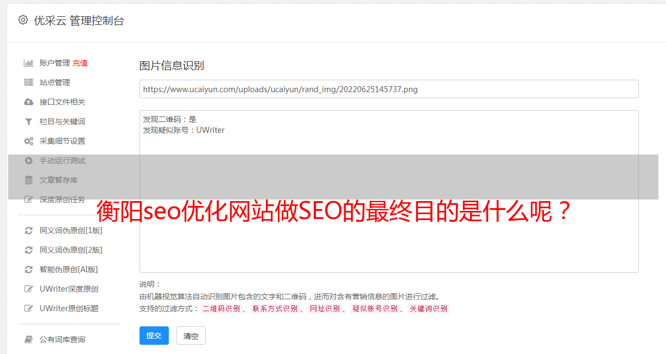
Task: Click the 二维码识别 tag
Action: point(221,308)
